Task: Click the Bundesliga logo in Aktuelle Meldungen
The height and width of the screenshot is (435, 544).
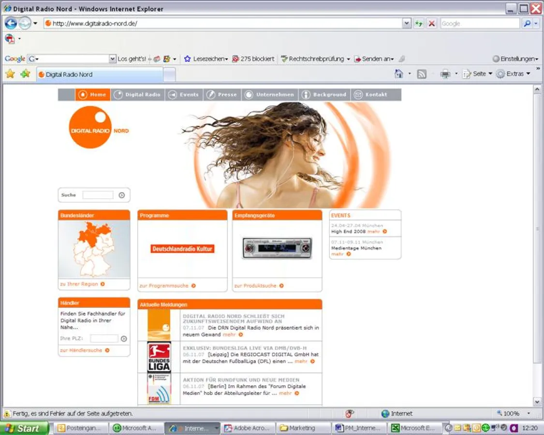Action: tap(158, 357)
